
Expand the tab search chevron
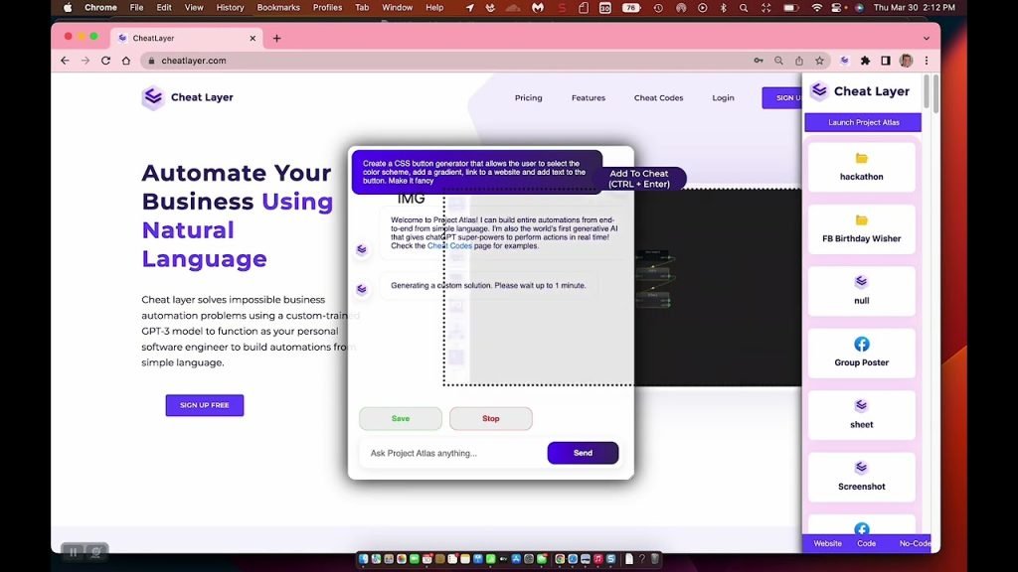(x=927, y=39)
